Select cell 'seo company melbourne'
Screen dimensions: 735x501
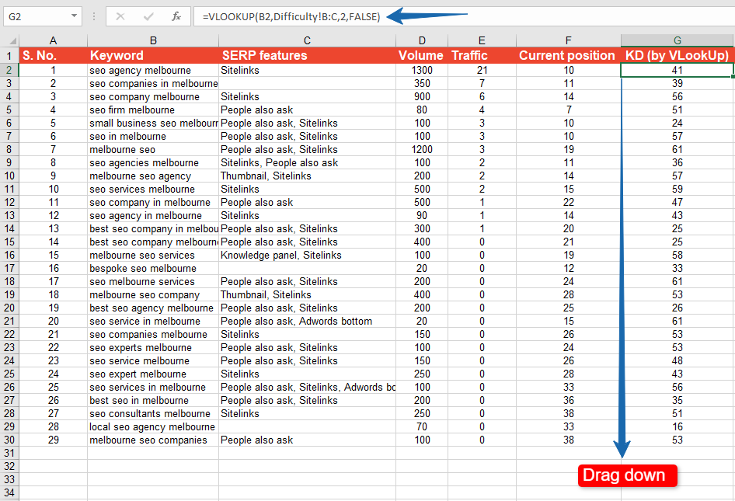(153, 96)
